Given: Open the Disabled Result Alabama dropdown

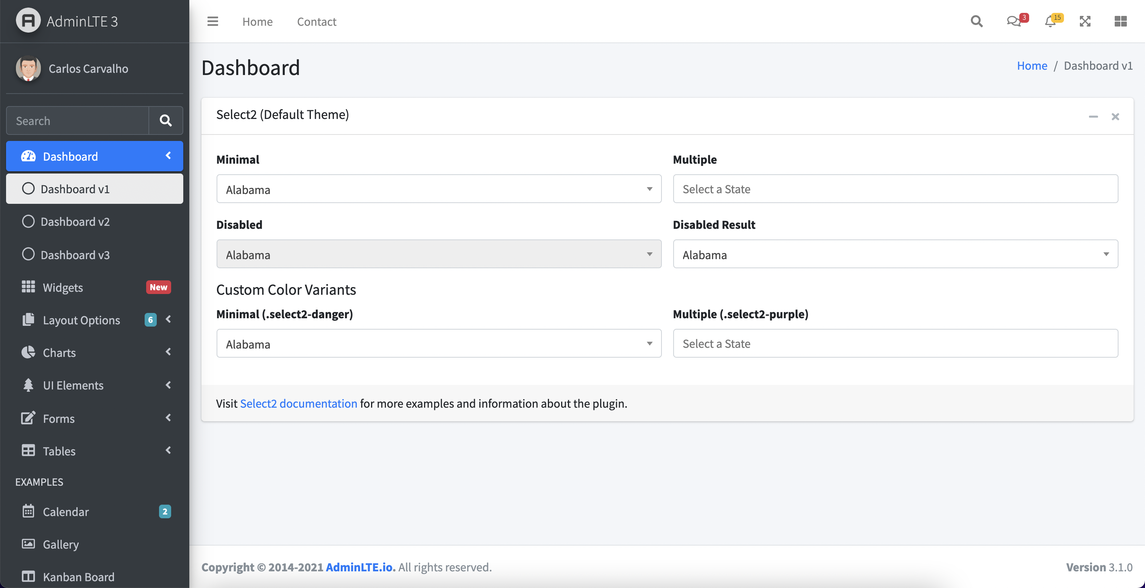Looking at the screenshot, I should coord(895,255).
